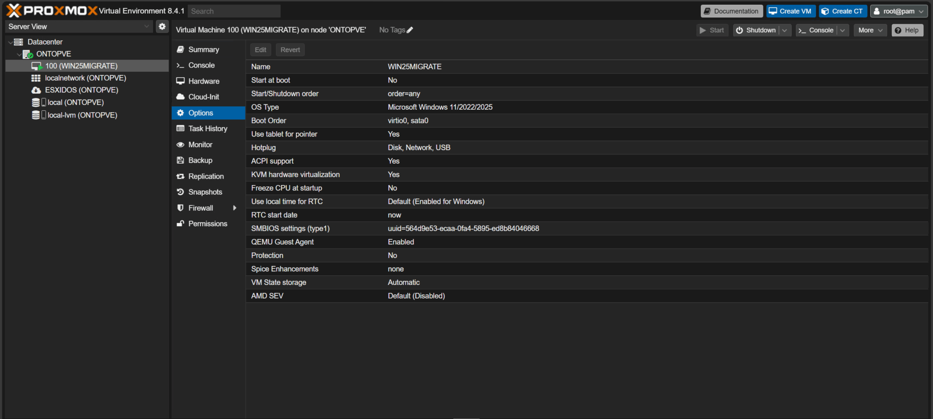Switch to the Task History tab

coord(208,129)
